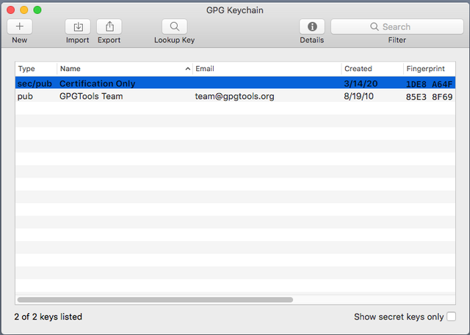Sort keys by Email column header

tap(267, 69)
